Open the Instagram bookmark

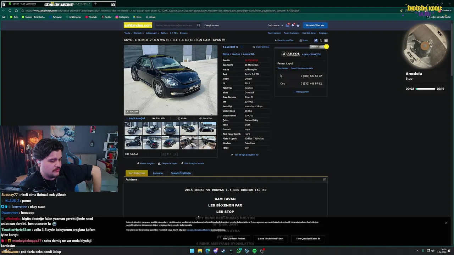point(122,17)
